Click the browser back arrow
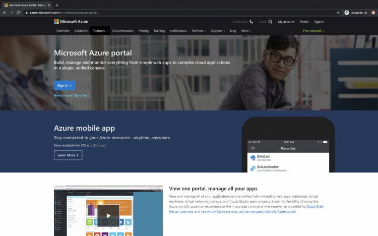 pos(5,12)
